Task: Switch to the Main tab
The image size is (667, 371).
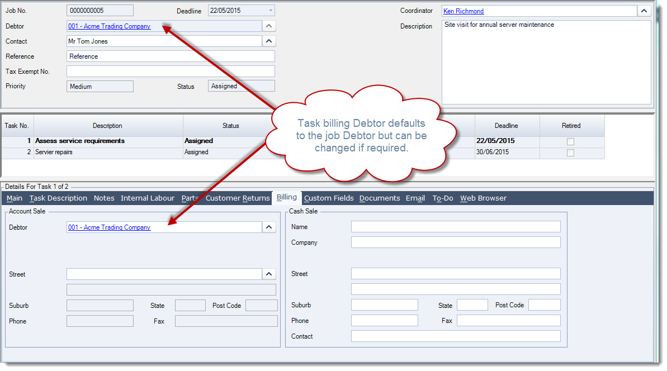Action: point(15,198)
